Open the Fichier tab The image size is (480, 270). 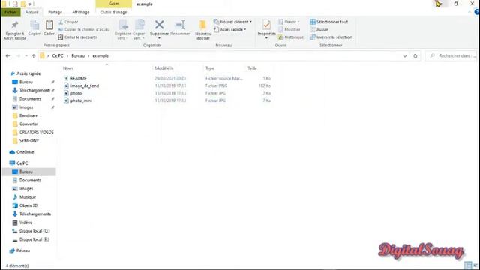point(10,12)
